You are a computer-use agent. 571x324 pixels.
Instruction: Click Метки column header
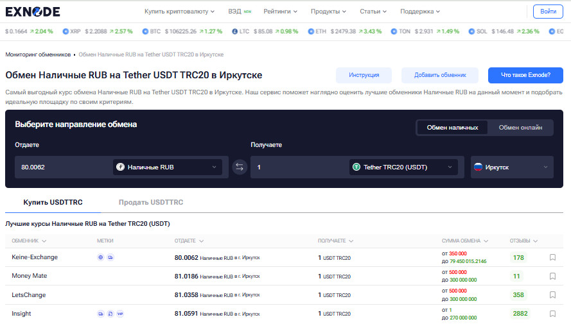105,241
